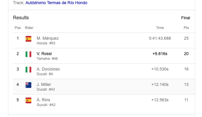Image resolution: width=202 pixels, height=117 pixels.
Task: Click the Final status label
Action: (185, 18)
